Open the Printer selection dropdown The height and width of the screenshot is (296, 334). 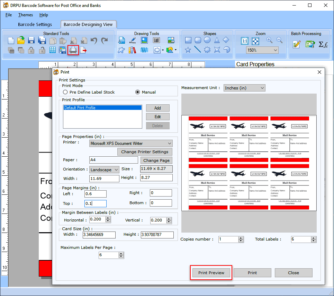click(x=131, y=143)
